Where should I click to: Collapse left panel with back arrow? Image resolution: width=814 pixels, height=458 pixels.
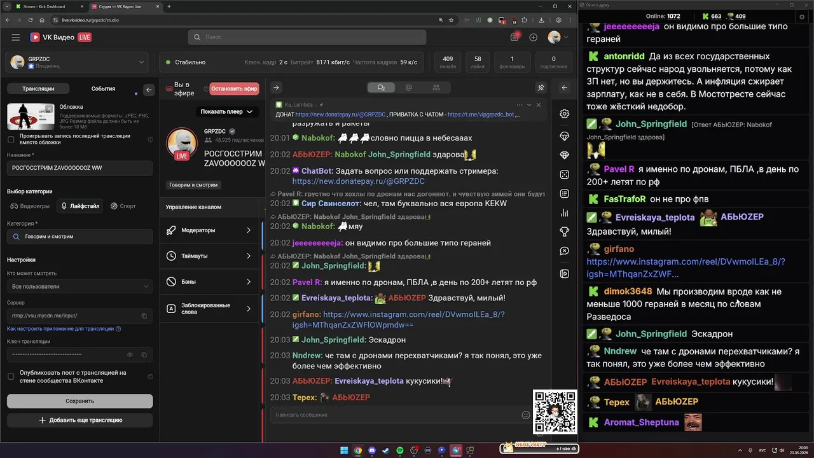tap(149, 90)
